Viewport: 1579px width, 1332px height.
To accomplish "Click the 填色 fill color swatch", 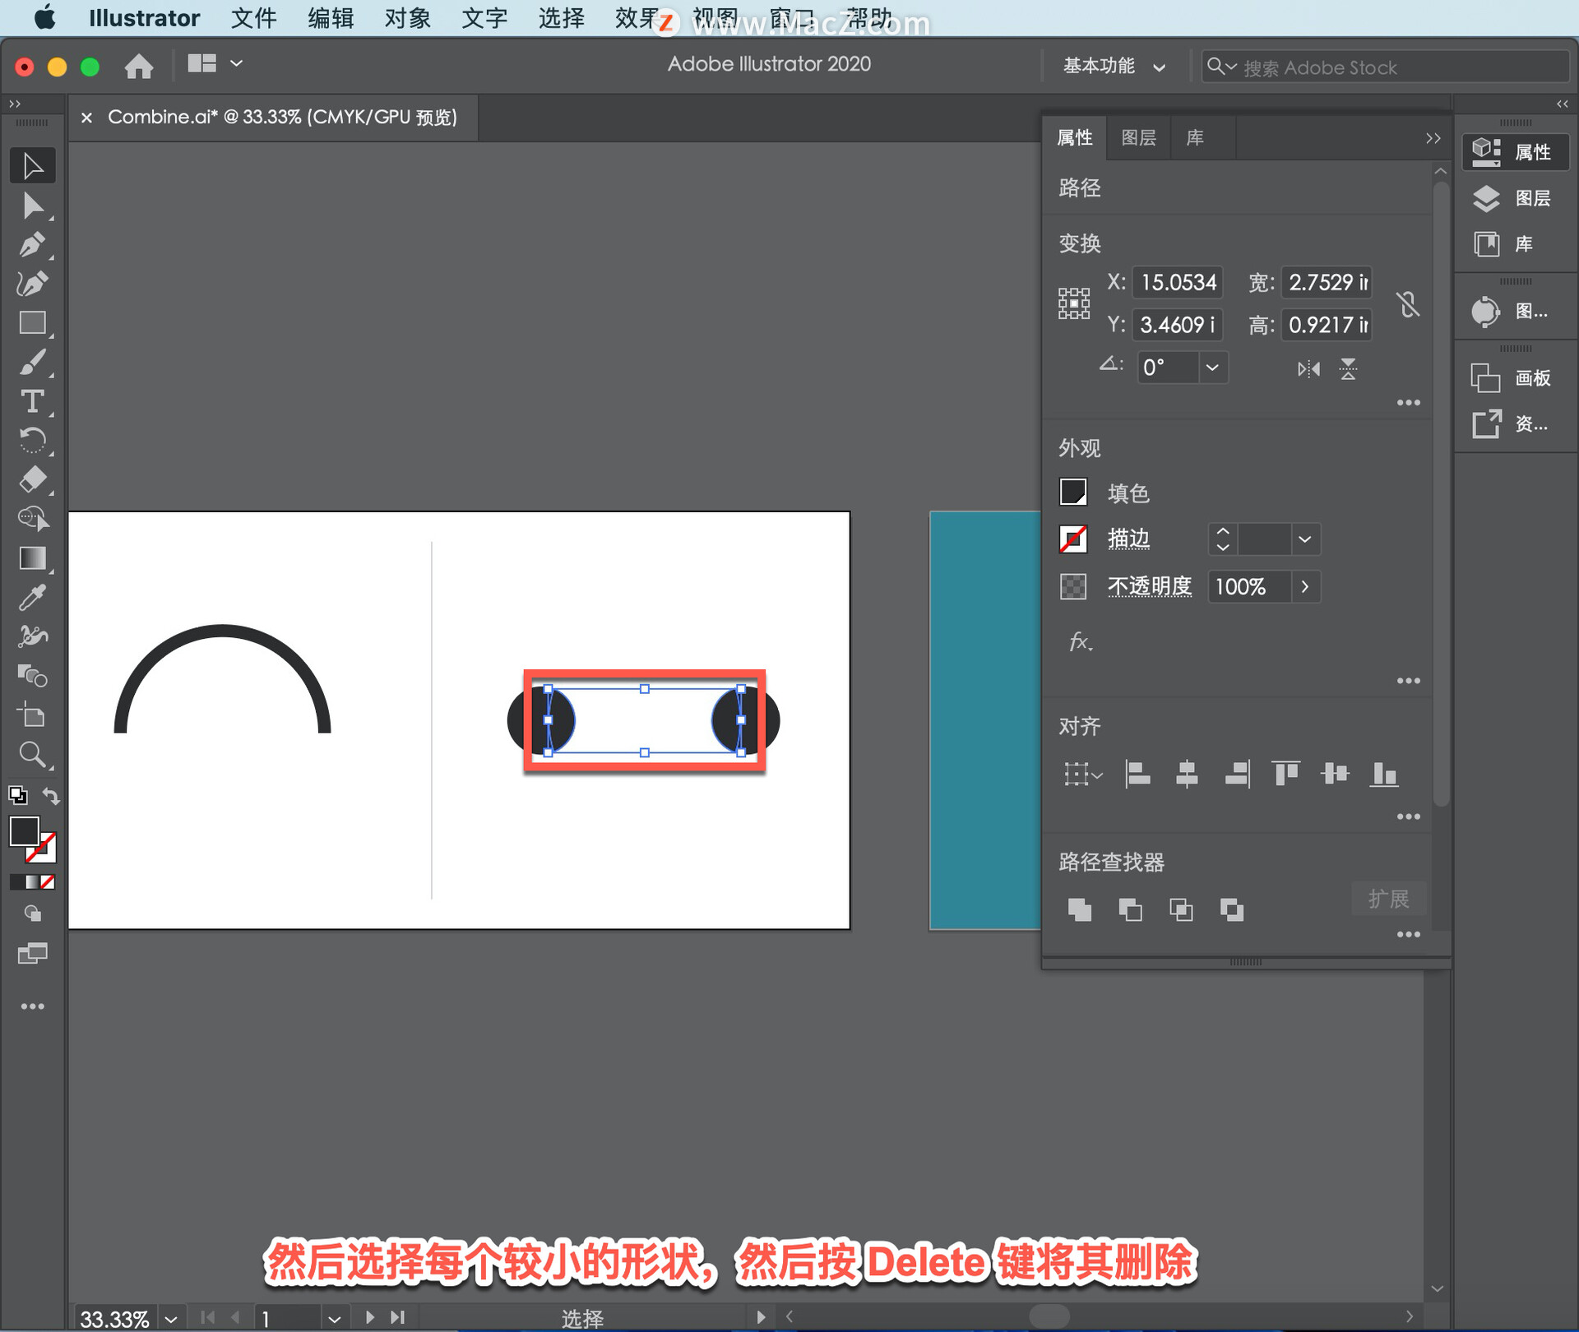I will tap(1073, 493).
